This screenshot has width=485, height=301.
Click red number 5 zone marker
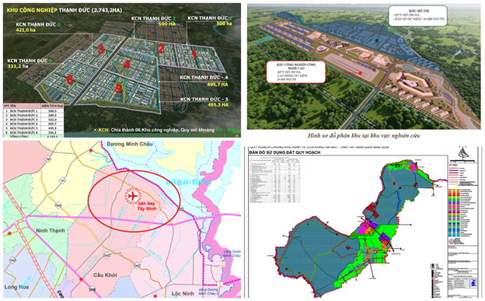click(x=118, y=89)
